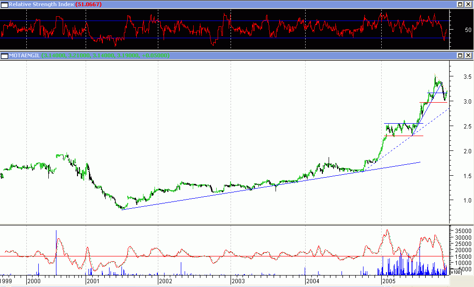Open the system menu icon on RSI window
This screenshot has height=287, width=474.
pos(3,4)
